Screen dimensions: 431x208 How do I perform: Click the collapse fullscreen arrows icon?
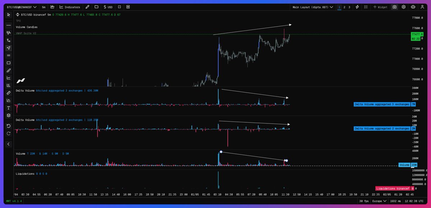point(120,7)
